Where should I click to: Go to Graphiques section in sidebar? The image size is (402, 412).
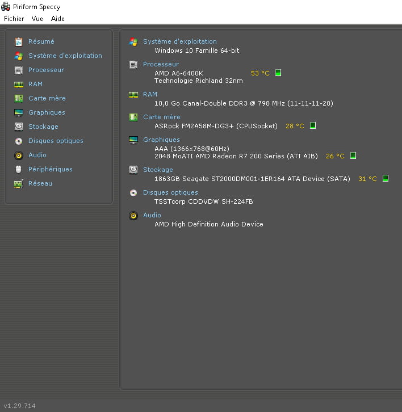point(47,112)
